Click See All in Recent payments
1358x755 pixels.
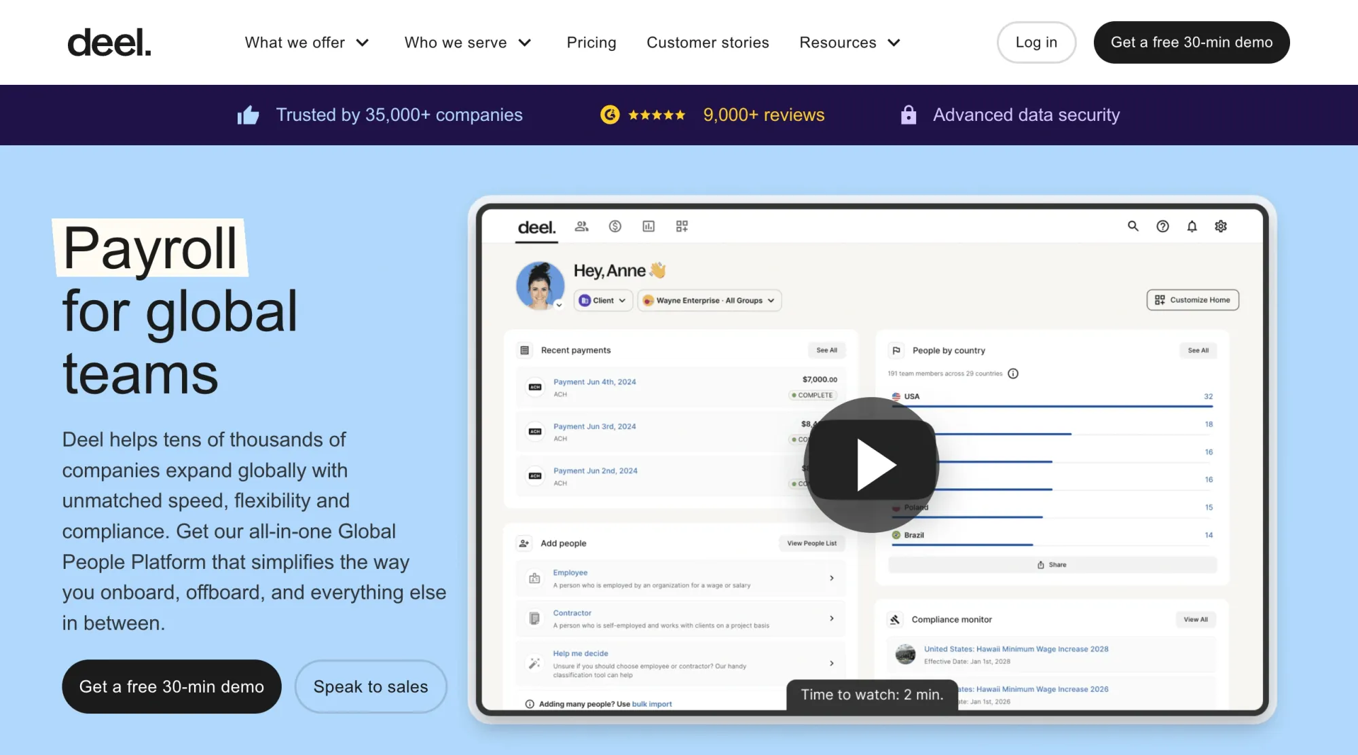point(826,350)
